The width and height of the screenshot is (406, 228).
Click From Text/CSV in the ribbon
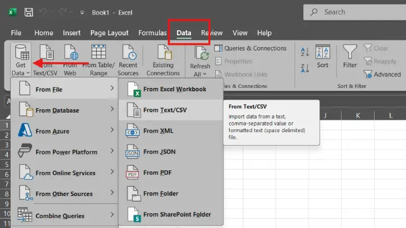coord(45,60)
